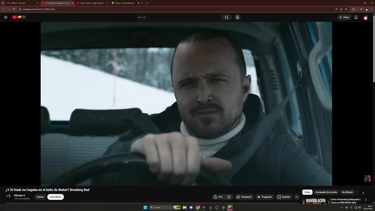Click install app icon in address bar
Screen dimensions: 375x211
pyautogui.click(x=341, y=9)
